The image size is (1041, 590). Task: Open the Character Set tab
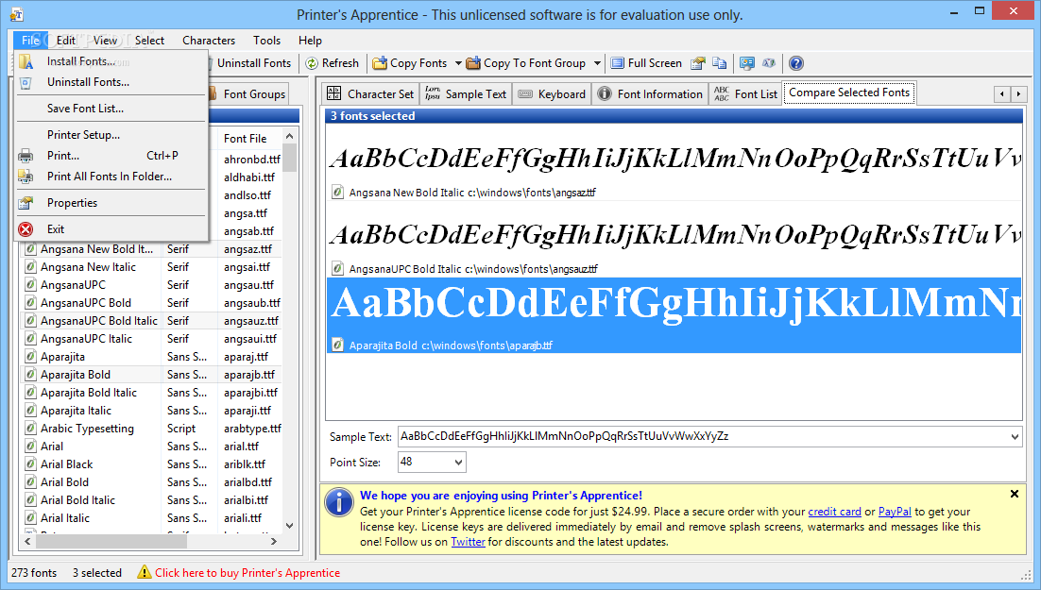(370, 93)
